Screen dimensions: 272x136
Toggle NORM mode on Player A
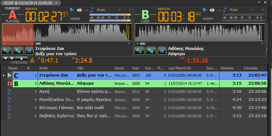75,19
